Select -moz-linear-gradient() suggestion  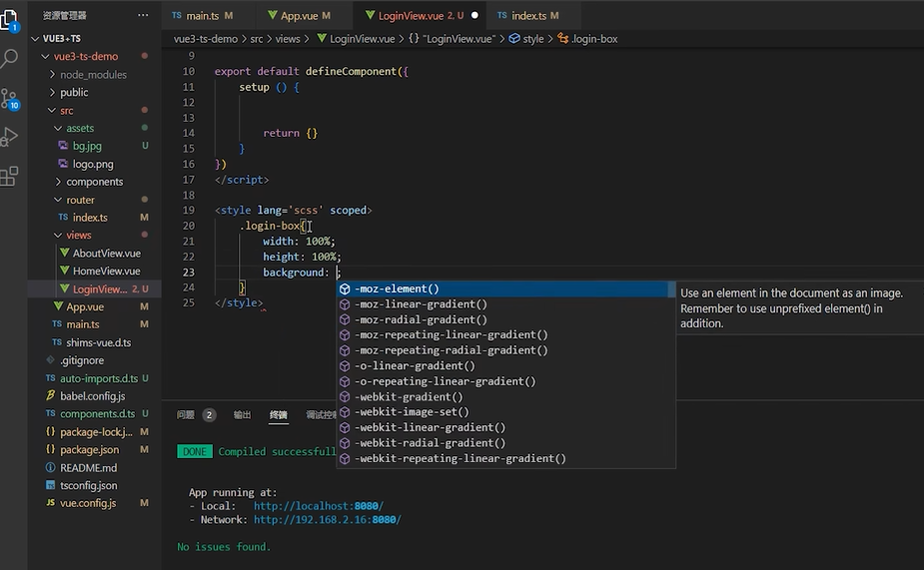[505, 303]
